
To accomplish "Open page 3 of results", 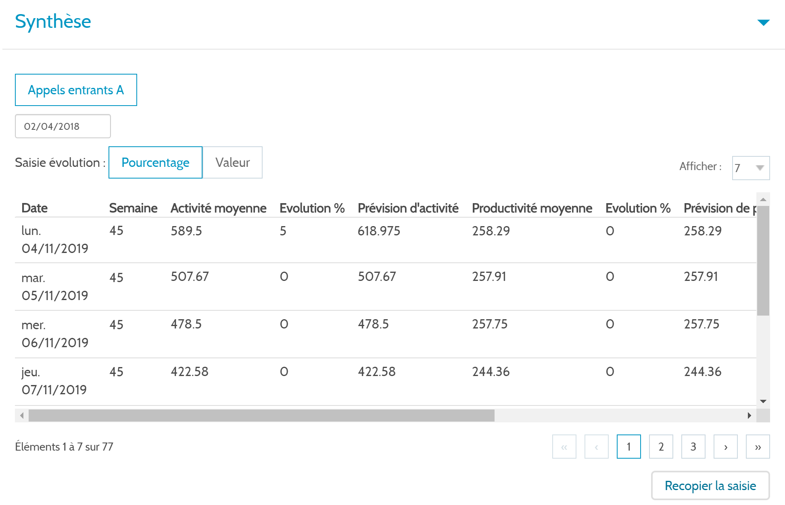I will pyautogui.click(x=693, y=447).
